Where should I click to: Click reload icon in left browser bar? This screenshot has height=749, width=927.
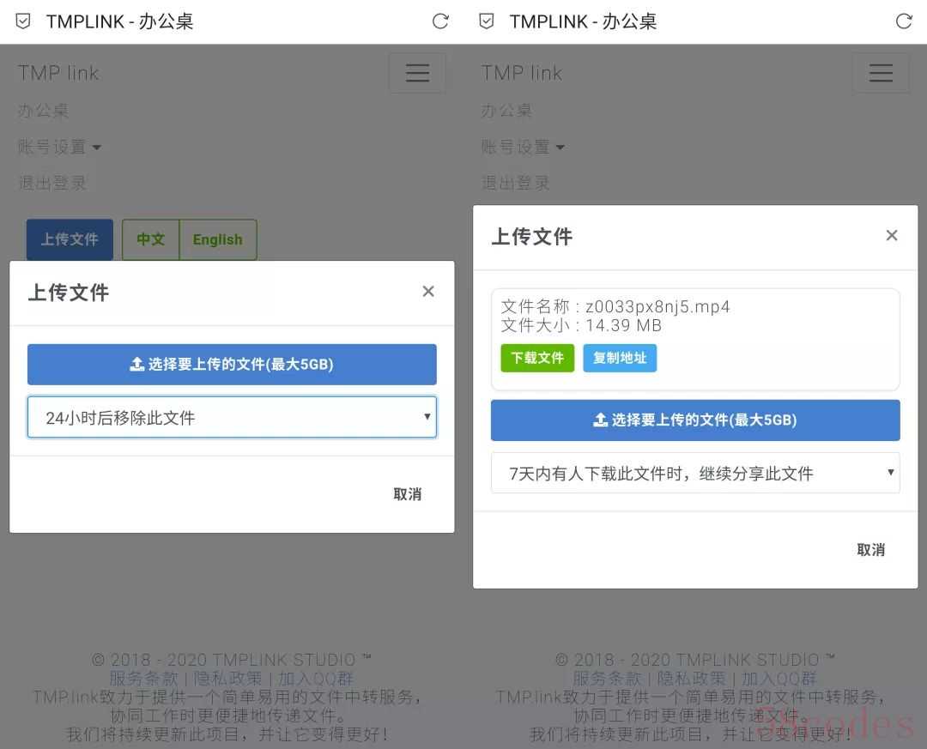[x=440, y=21]
